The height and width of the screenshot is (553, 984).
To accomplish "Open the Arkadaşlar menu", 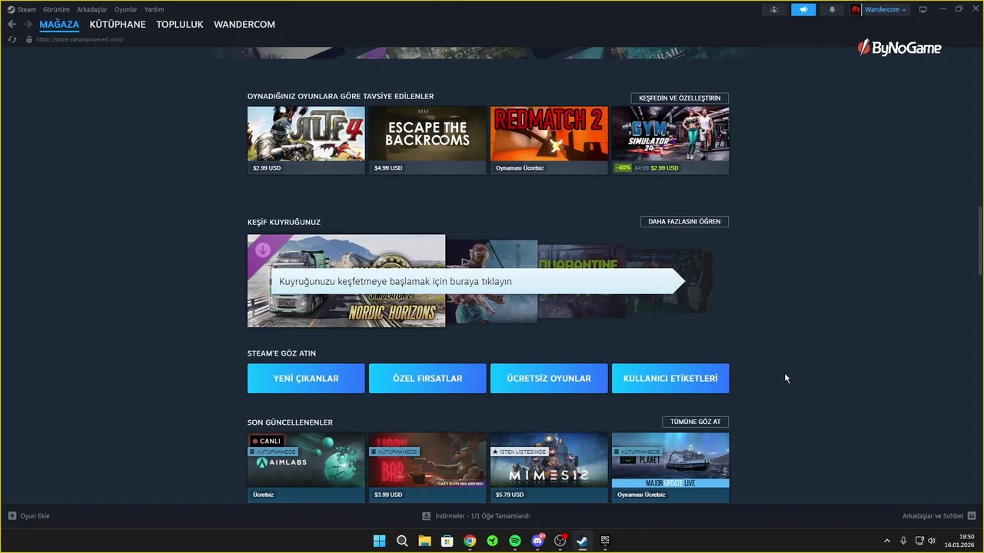I will pos(92,10).
